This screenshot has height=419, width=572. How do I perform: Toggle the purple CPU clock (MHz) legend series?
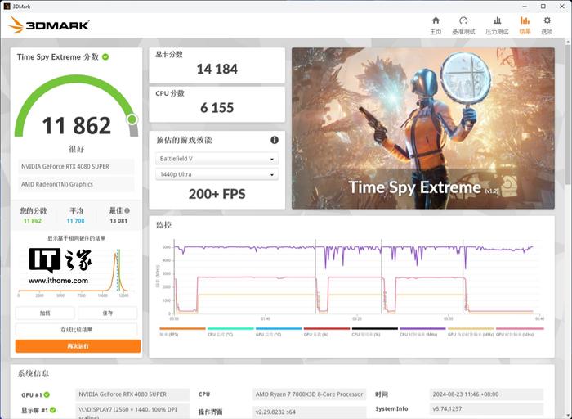[x=422, y=331]
